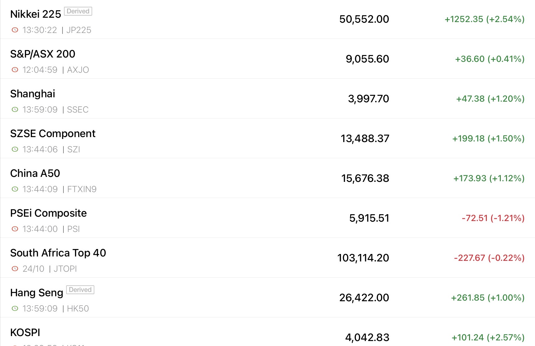Select the Shanghai index name
The height and width of the screenshot is (346, 535).
33,94
